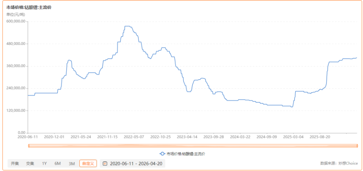Choose the 自定义 custom range button
Viewport: 363px width, 171px height.
click(88, 163)
